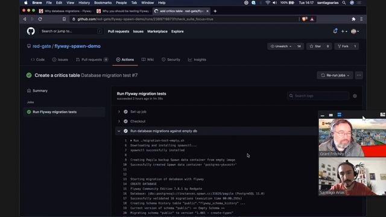Screen dimensions: 386x217
Task: Click the Search logs field
Action: pos(318,96)
